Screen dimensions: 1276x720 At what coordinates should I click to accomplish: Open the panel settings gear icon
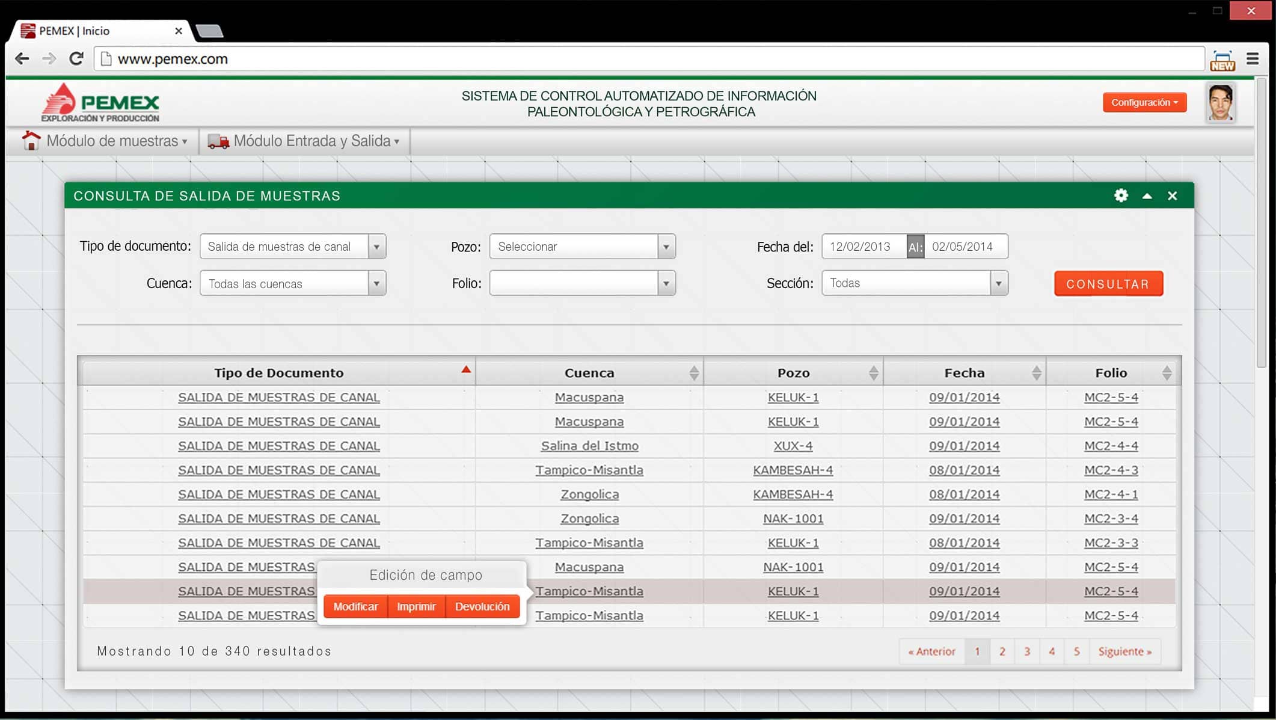[x=1121, y=195]
